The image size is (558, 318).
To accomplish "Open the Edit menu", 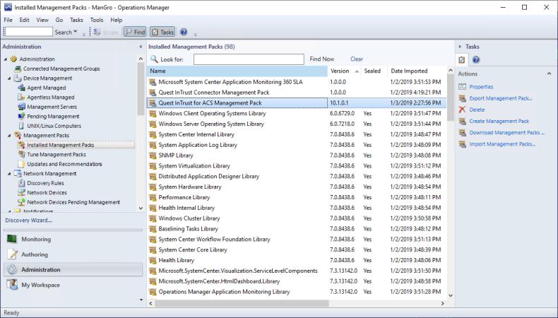I will [24, 20].
